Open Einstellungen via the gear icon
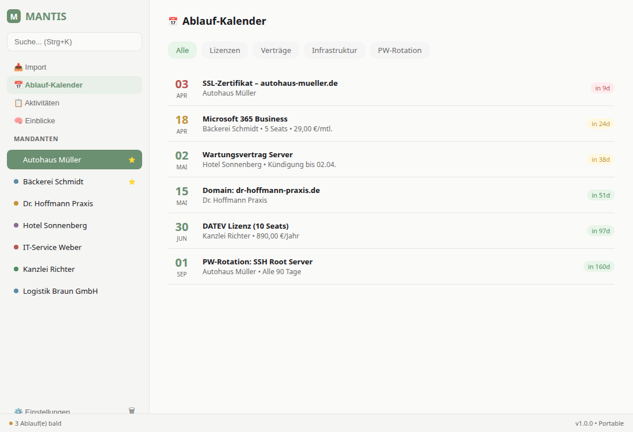The image size is (633, 432). coord(20,411)
